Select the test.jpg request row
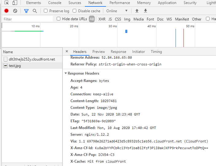 coord(32,66)
